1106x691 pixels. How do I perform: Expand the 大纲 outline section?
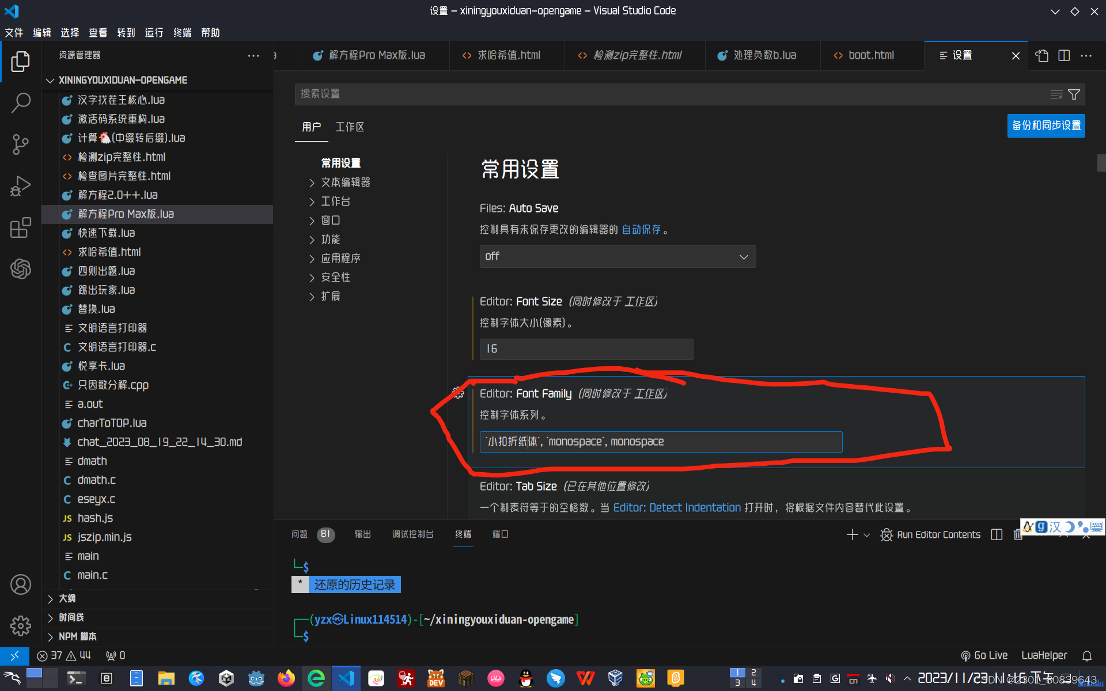pyautogui.click(x=67, y=599)
